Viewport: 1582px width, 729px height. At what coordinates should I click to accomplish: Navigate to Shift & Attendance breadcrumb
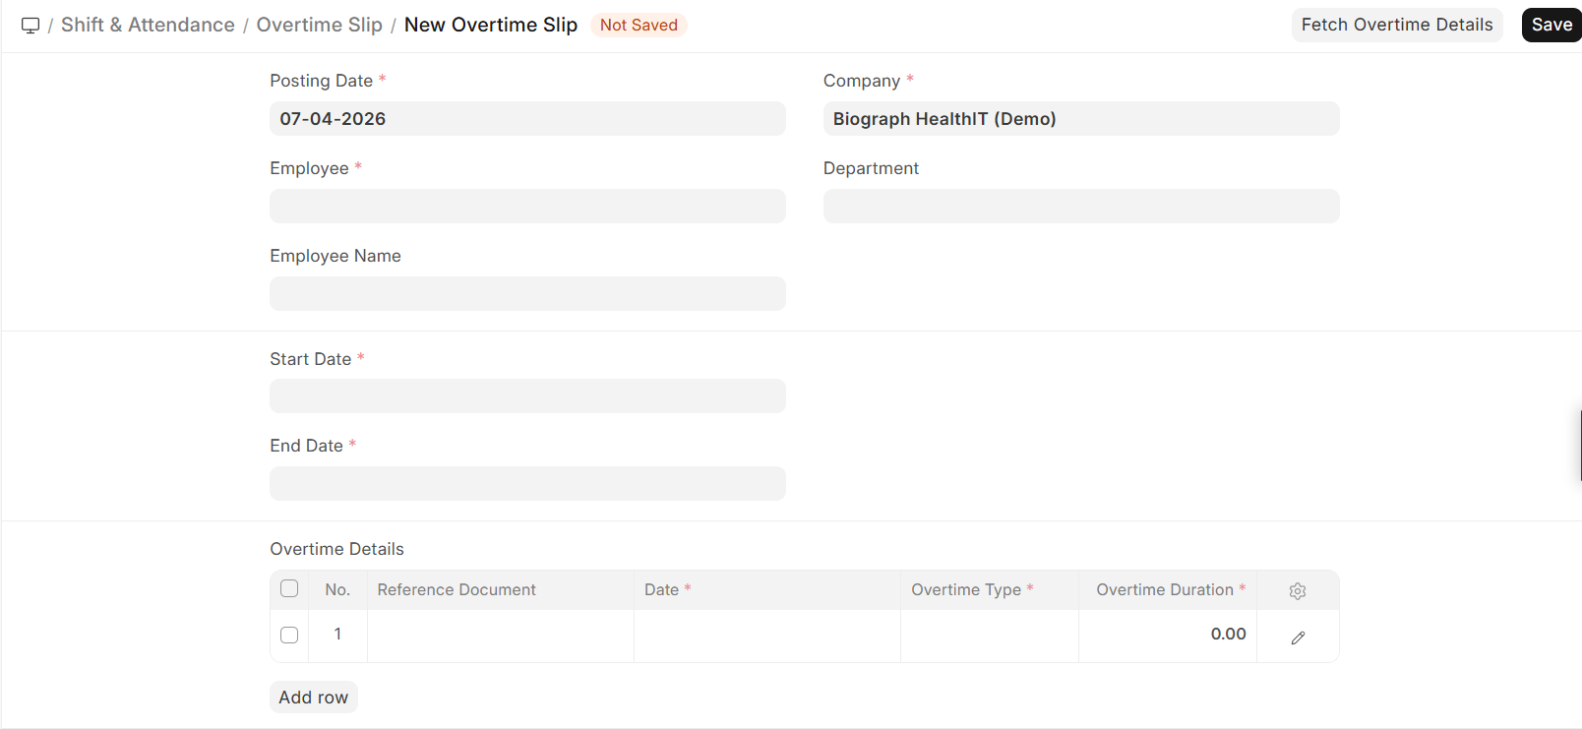pos(148,25)
